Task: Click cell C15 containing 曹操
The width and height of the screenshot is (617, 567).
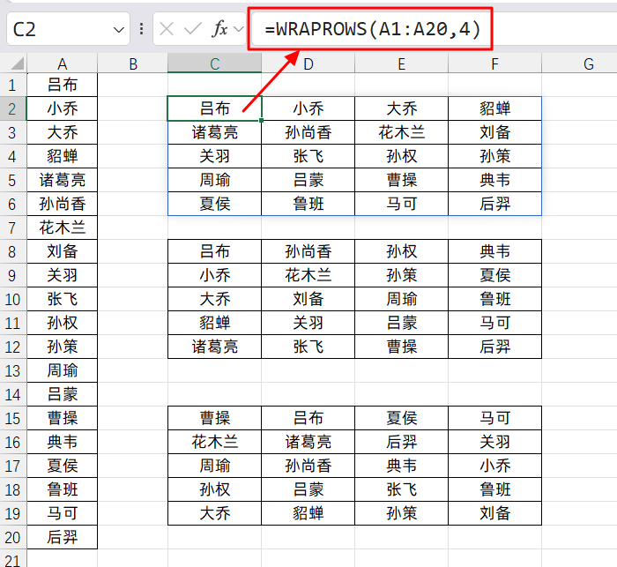Action: tap(214, 418)
